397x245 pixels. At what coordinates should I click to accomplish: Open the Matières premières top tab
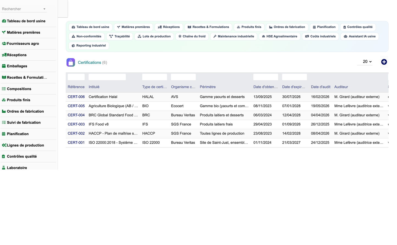[134, 27]
